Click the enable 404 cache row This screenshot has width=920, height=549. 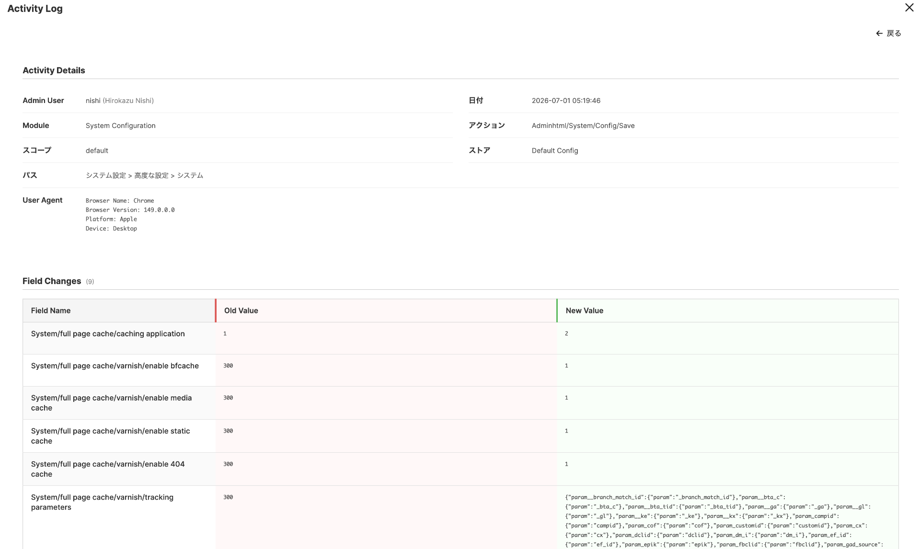point(460,469)
